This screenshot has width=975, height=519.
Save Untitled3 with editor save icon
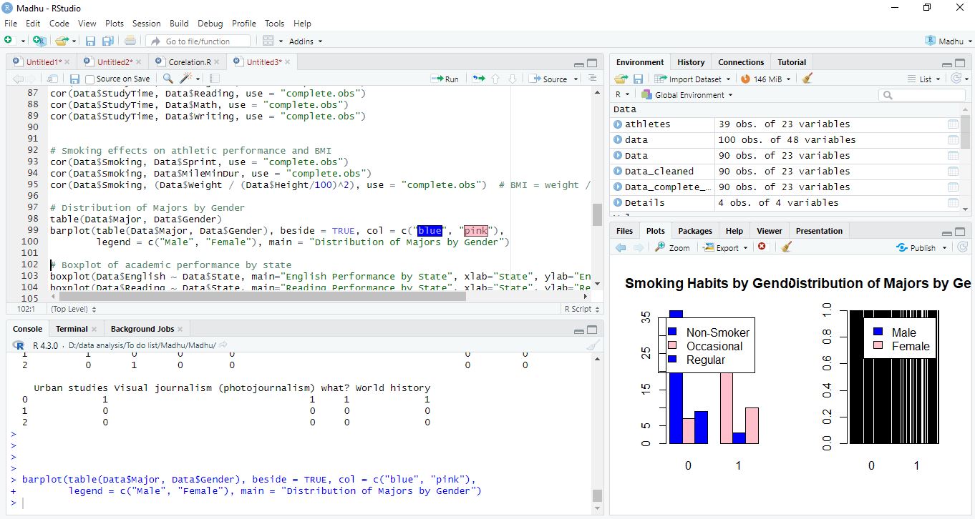coord(74,79)
